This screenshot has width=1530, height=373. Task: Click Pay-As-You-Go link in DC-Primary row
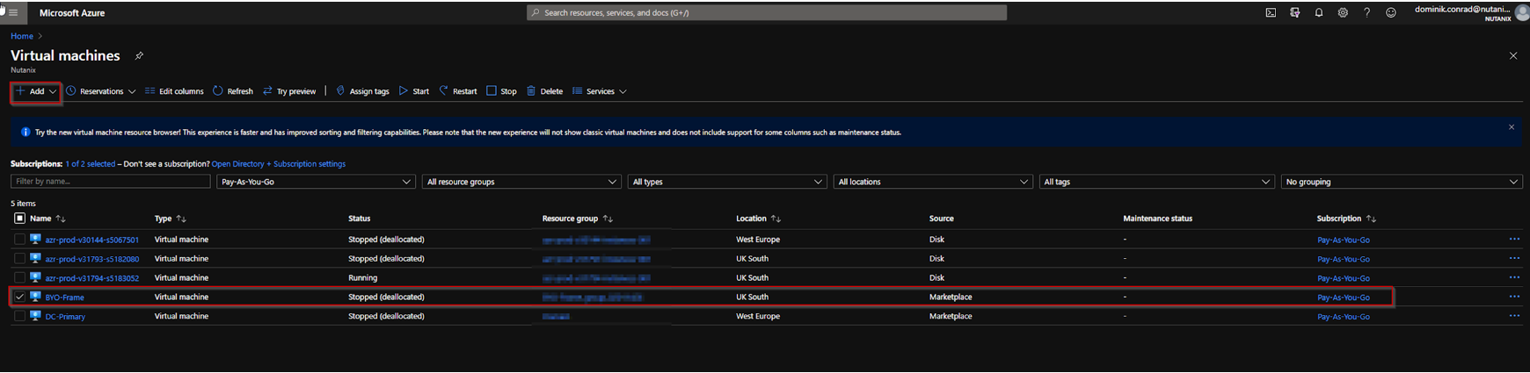click(1344, 317)
